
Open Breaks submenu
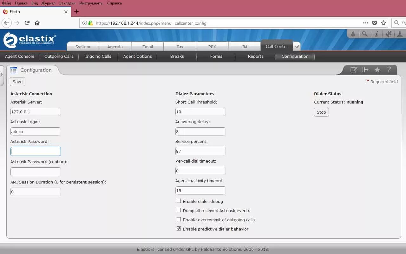(x=177, y=56)
